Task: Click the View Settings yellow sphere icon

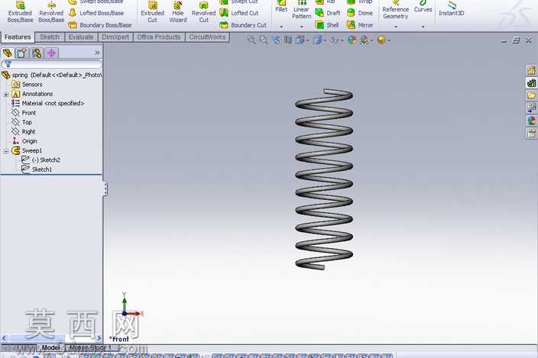Action: (381, 40)
